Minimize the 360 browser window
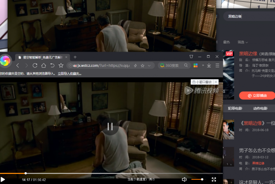 [199, 57]
